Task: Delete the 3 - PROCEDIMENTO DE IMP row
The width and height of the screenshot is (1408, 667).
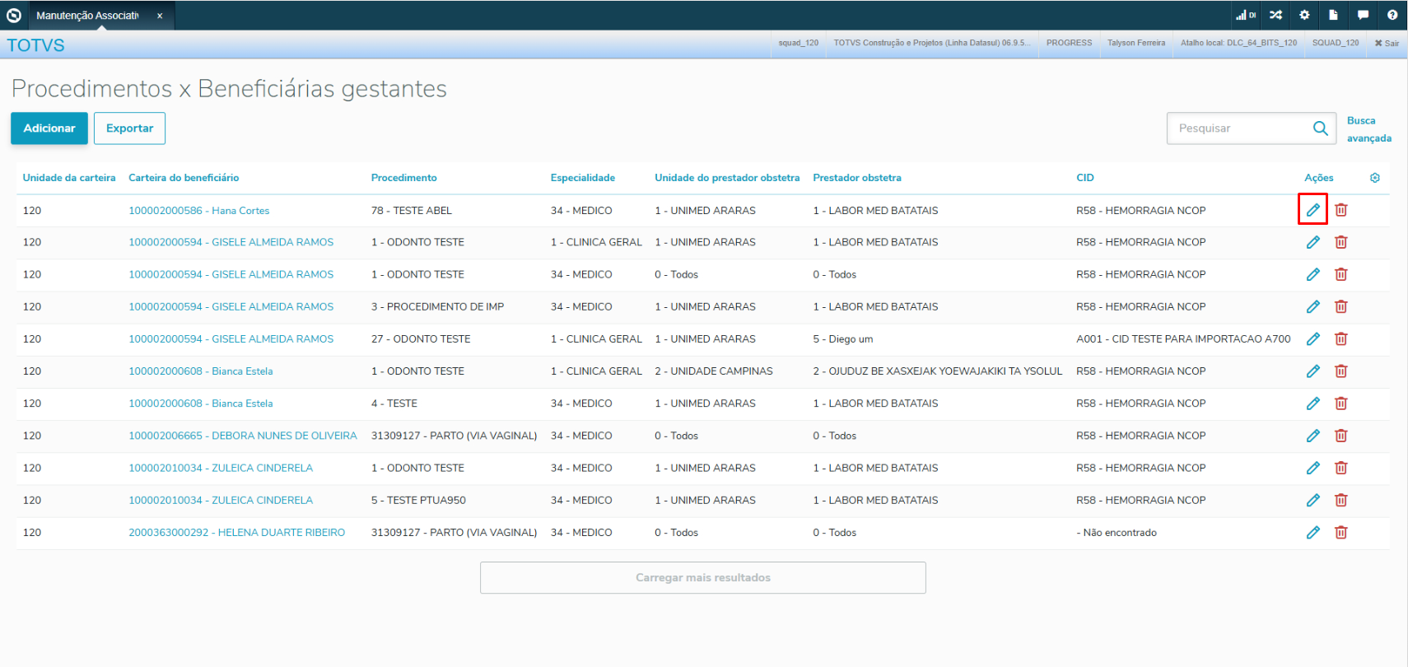Action: [x=1340, y=306]
